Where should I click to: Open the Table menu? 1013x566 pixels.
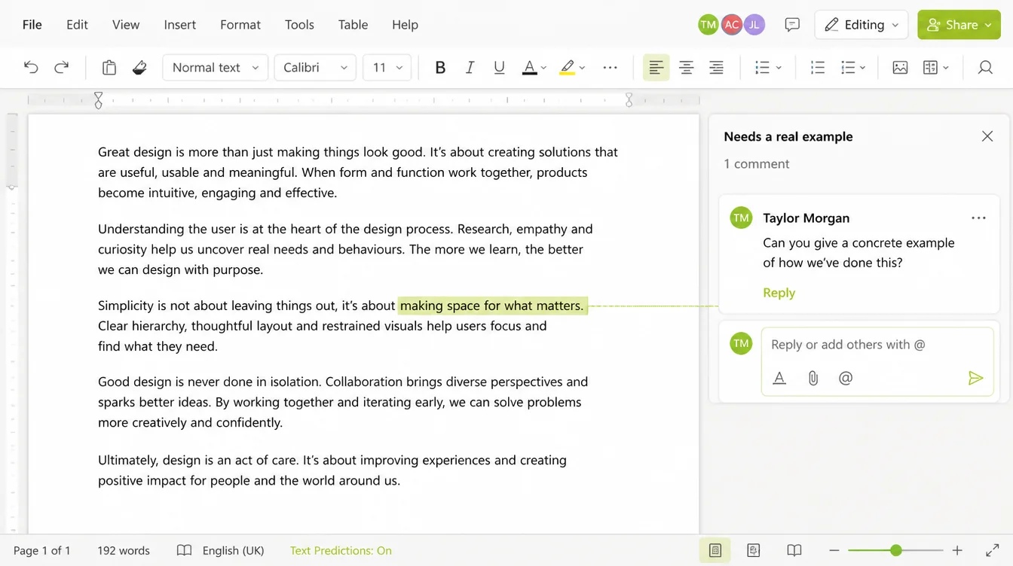353,25
